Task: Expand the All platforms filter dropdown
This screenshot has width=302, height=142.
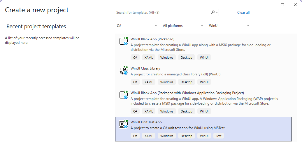Action: tap(183, 26)
